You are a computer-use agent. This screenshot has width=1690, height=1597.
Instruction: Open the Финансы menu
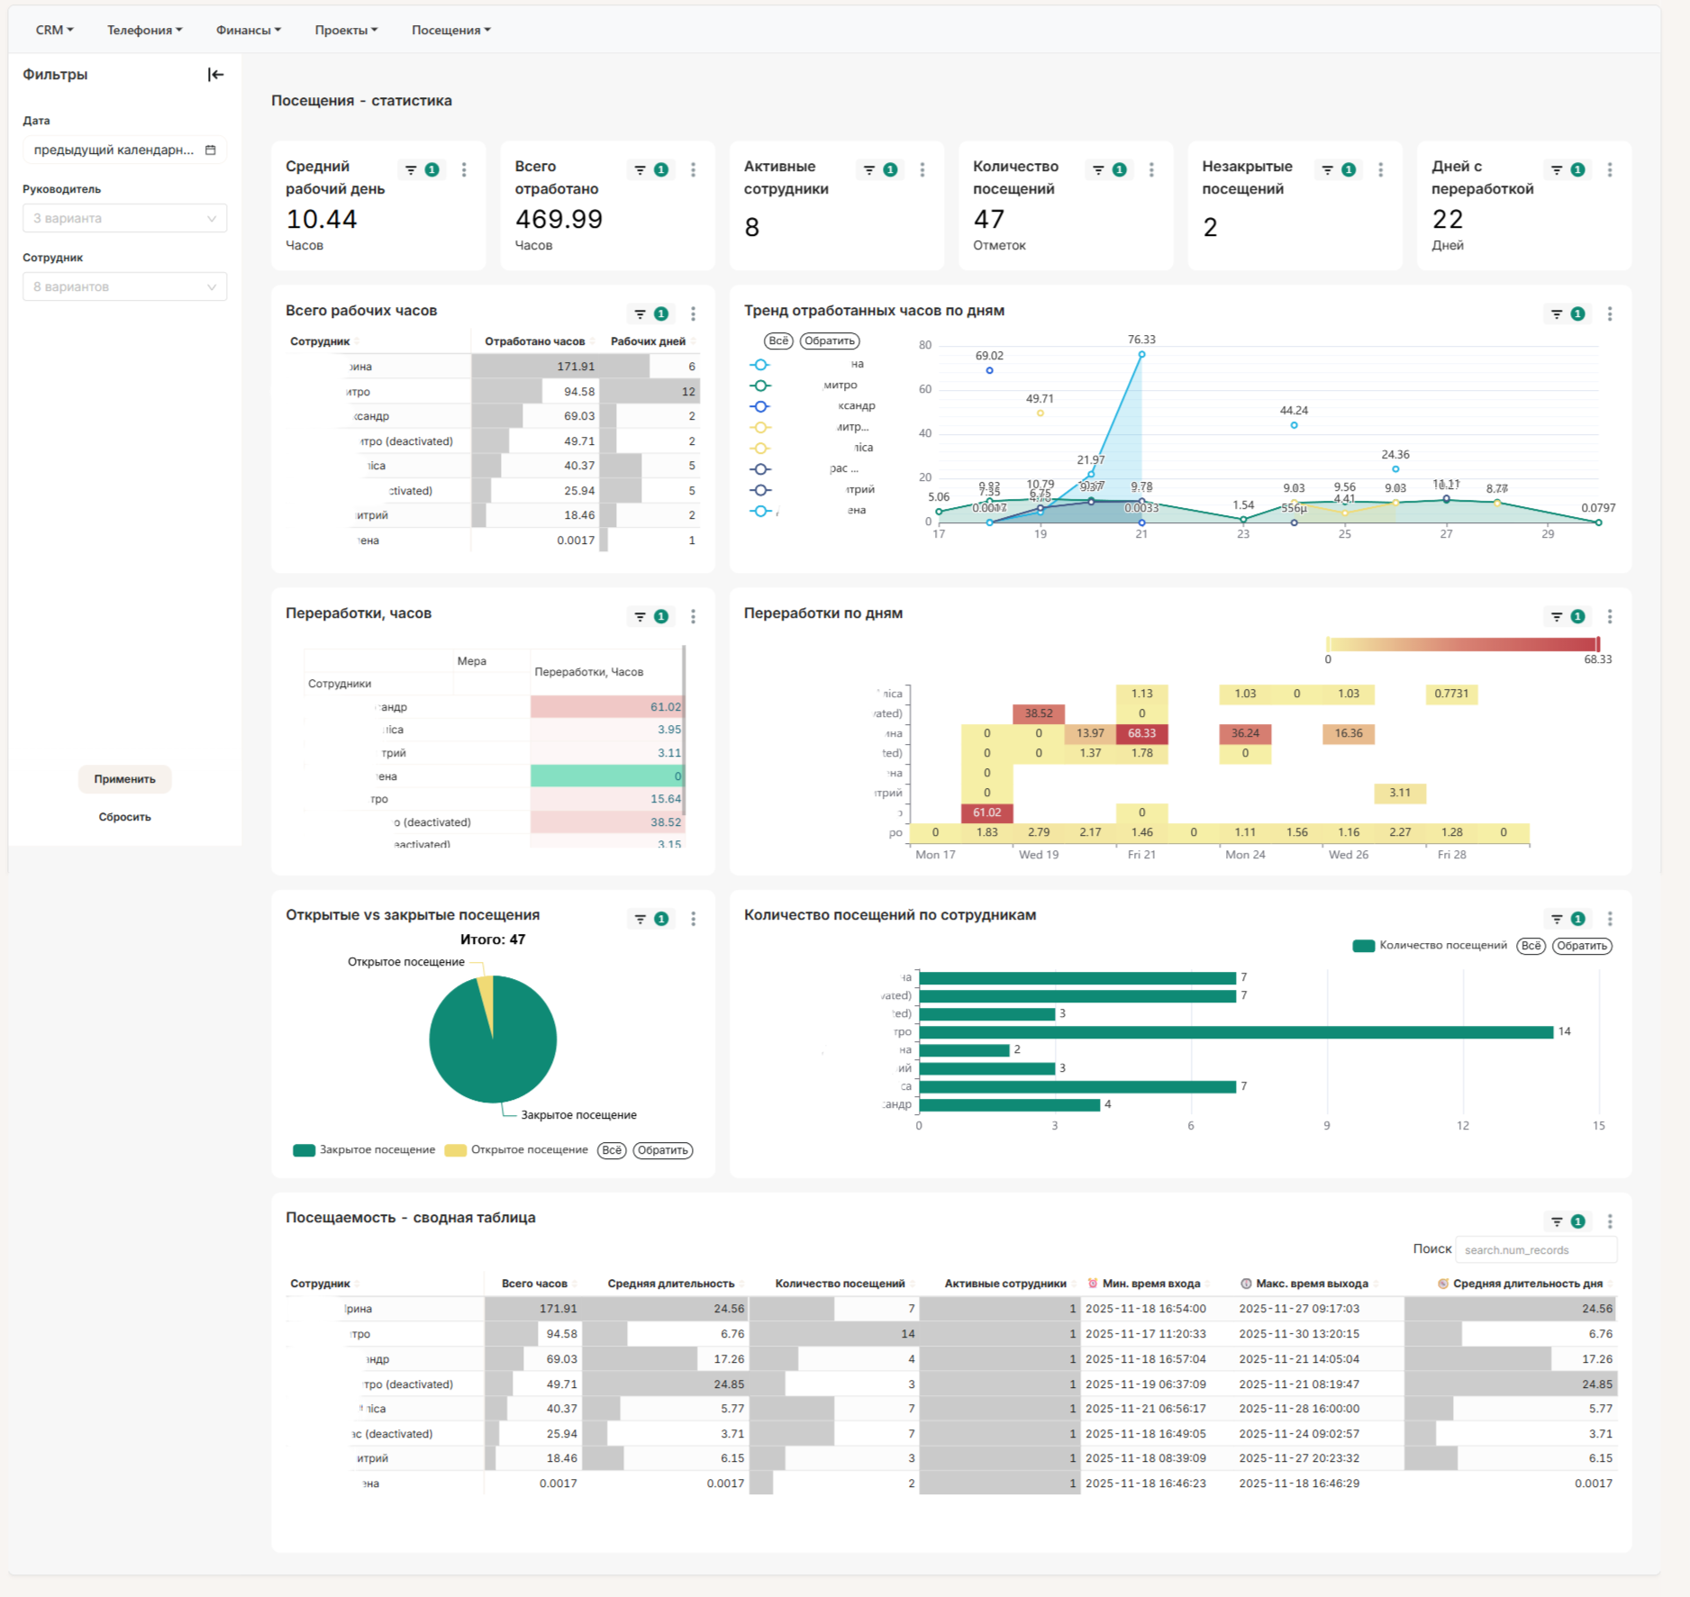pos(249,30)
